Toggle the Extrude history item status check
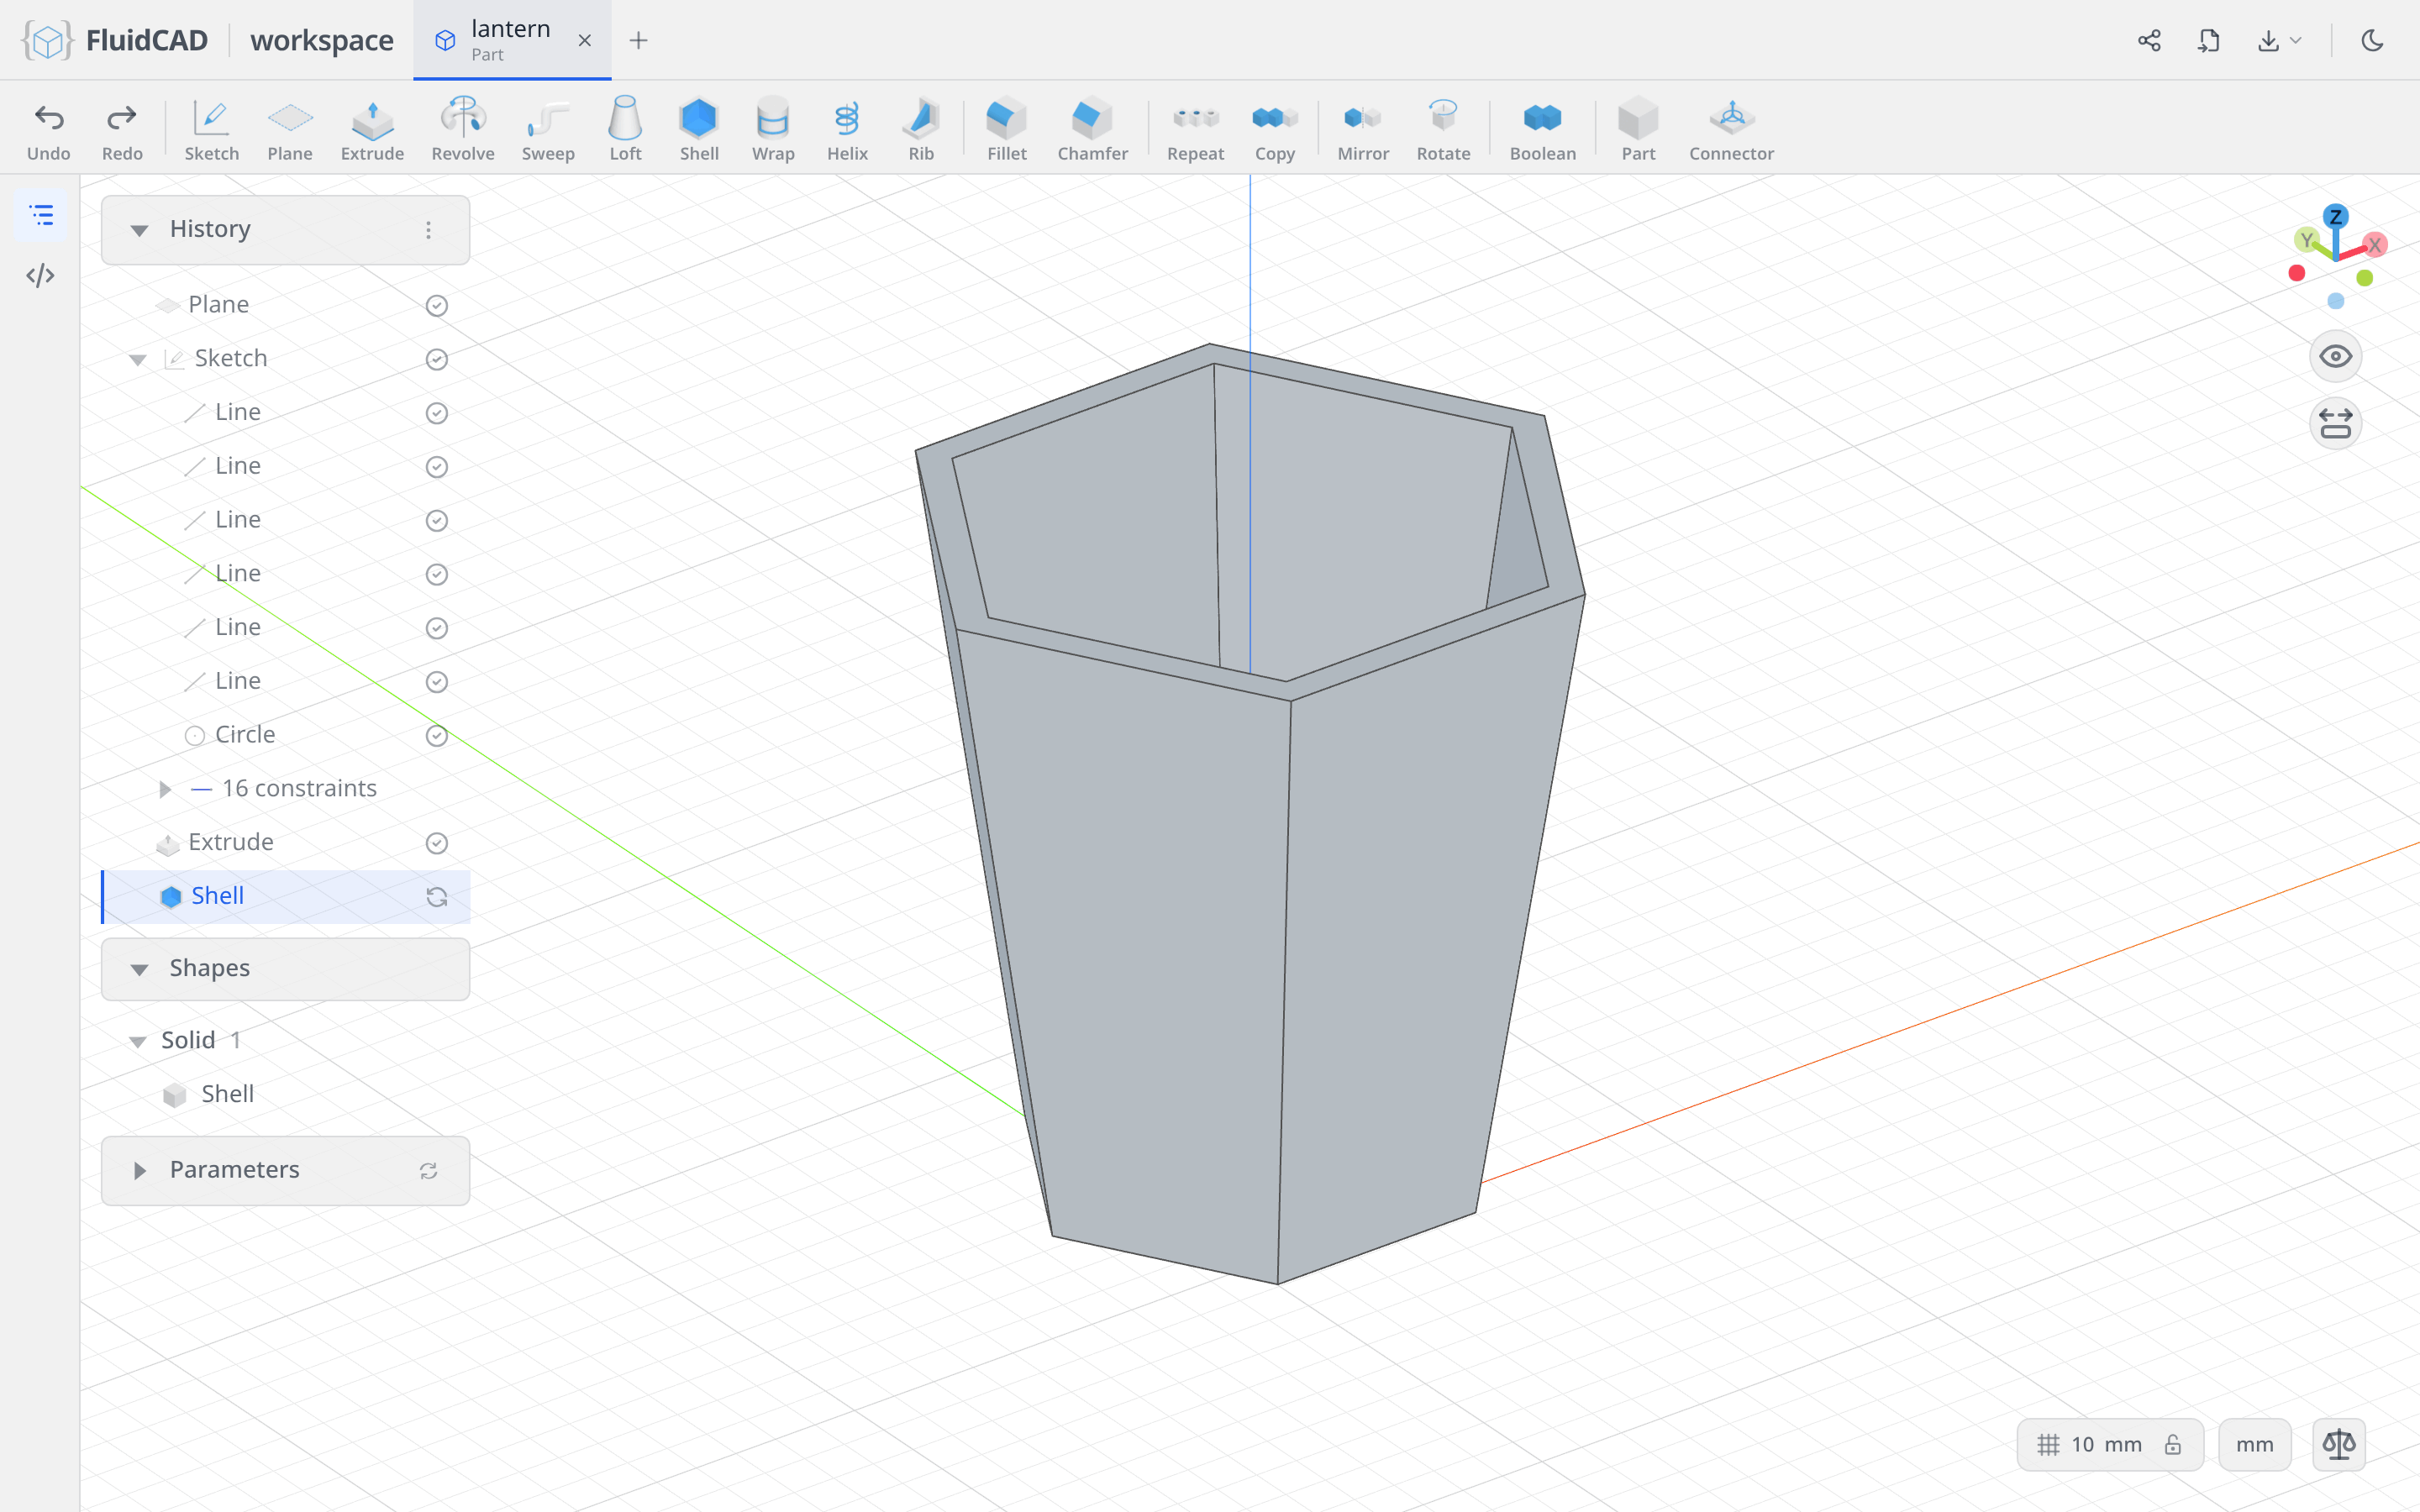This screenshot has width=2420, height=1512. 437,843
